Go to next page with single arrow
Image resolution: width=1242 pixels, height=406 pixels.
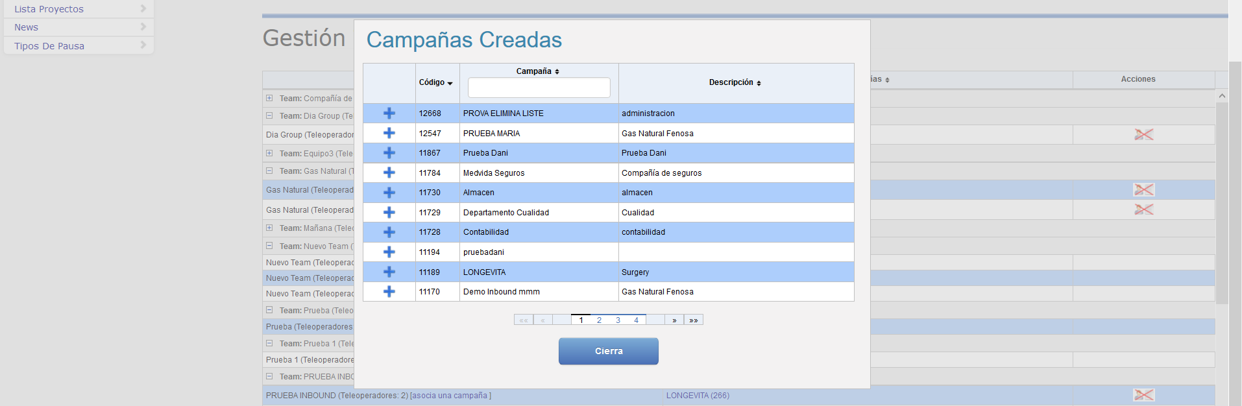(x=674, y=320)
